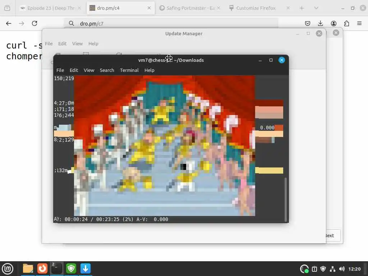This screenshot has height=276, width=368.
Task: Close the dro.pm/c4 tab
Action: pos(149,8)
